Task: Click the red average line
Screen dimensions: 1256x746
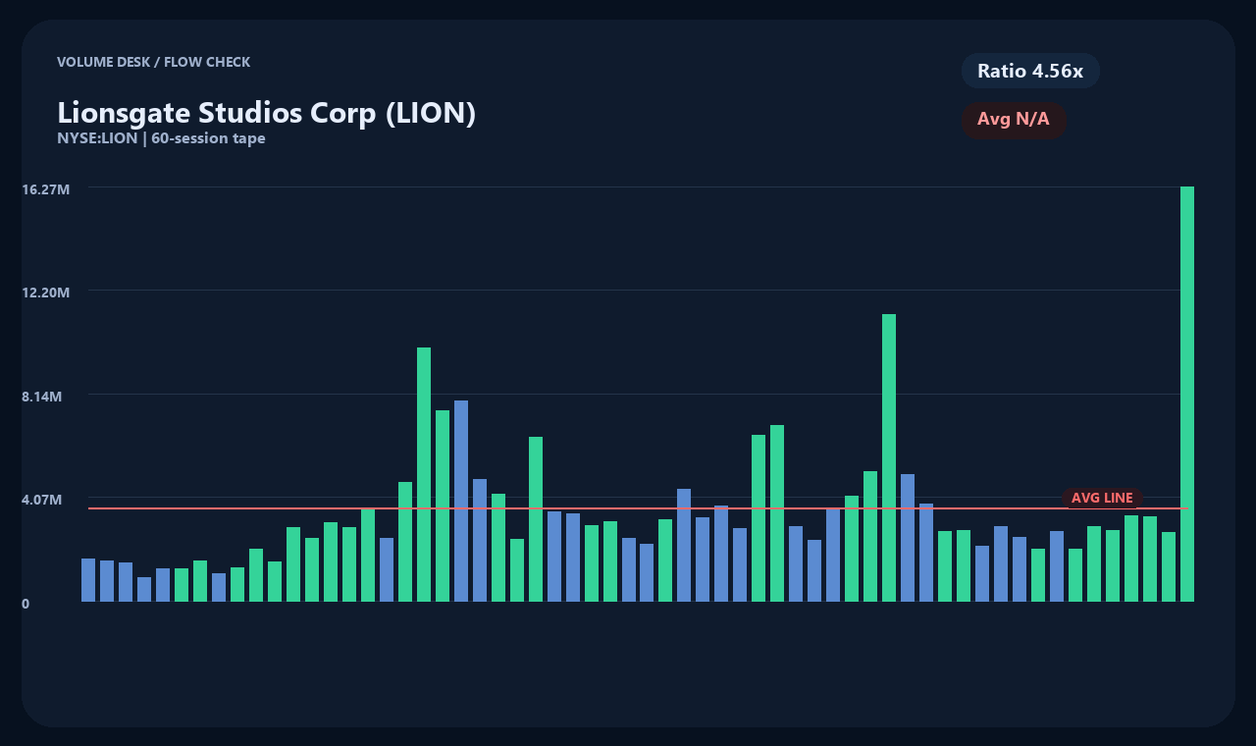Action: (639, 508)
